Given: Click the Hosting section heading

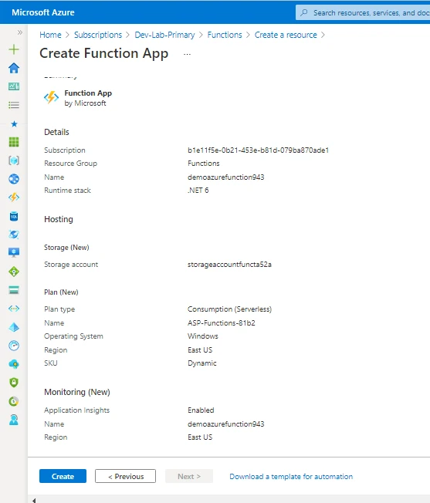Looking at the screenshot, I should click(59, 219).
